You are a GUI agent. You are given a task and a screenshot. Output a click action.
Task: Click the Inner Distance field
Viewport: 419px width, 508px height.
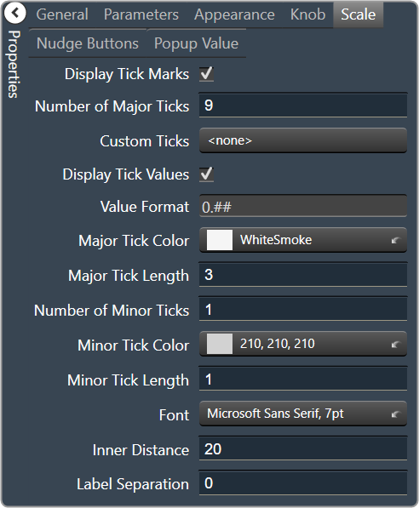point(303,448)
